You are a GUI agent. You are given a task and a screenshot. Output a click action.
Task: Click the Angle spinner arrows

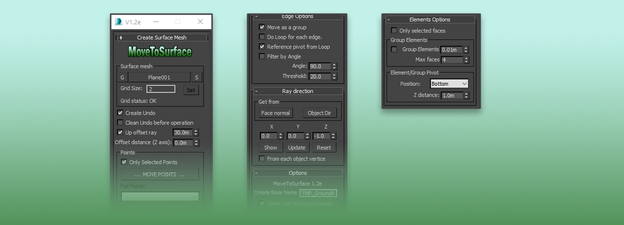334,66
